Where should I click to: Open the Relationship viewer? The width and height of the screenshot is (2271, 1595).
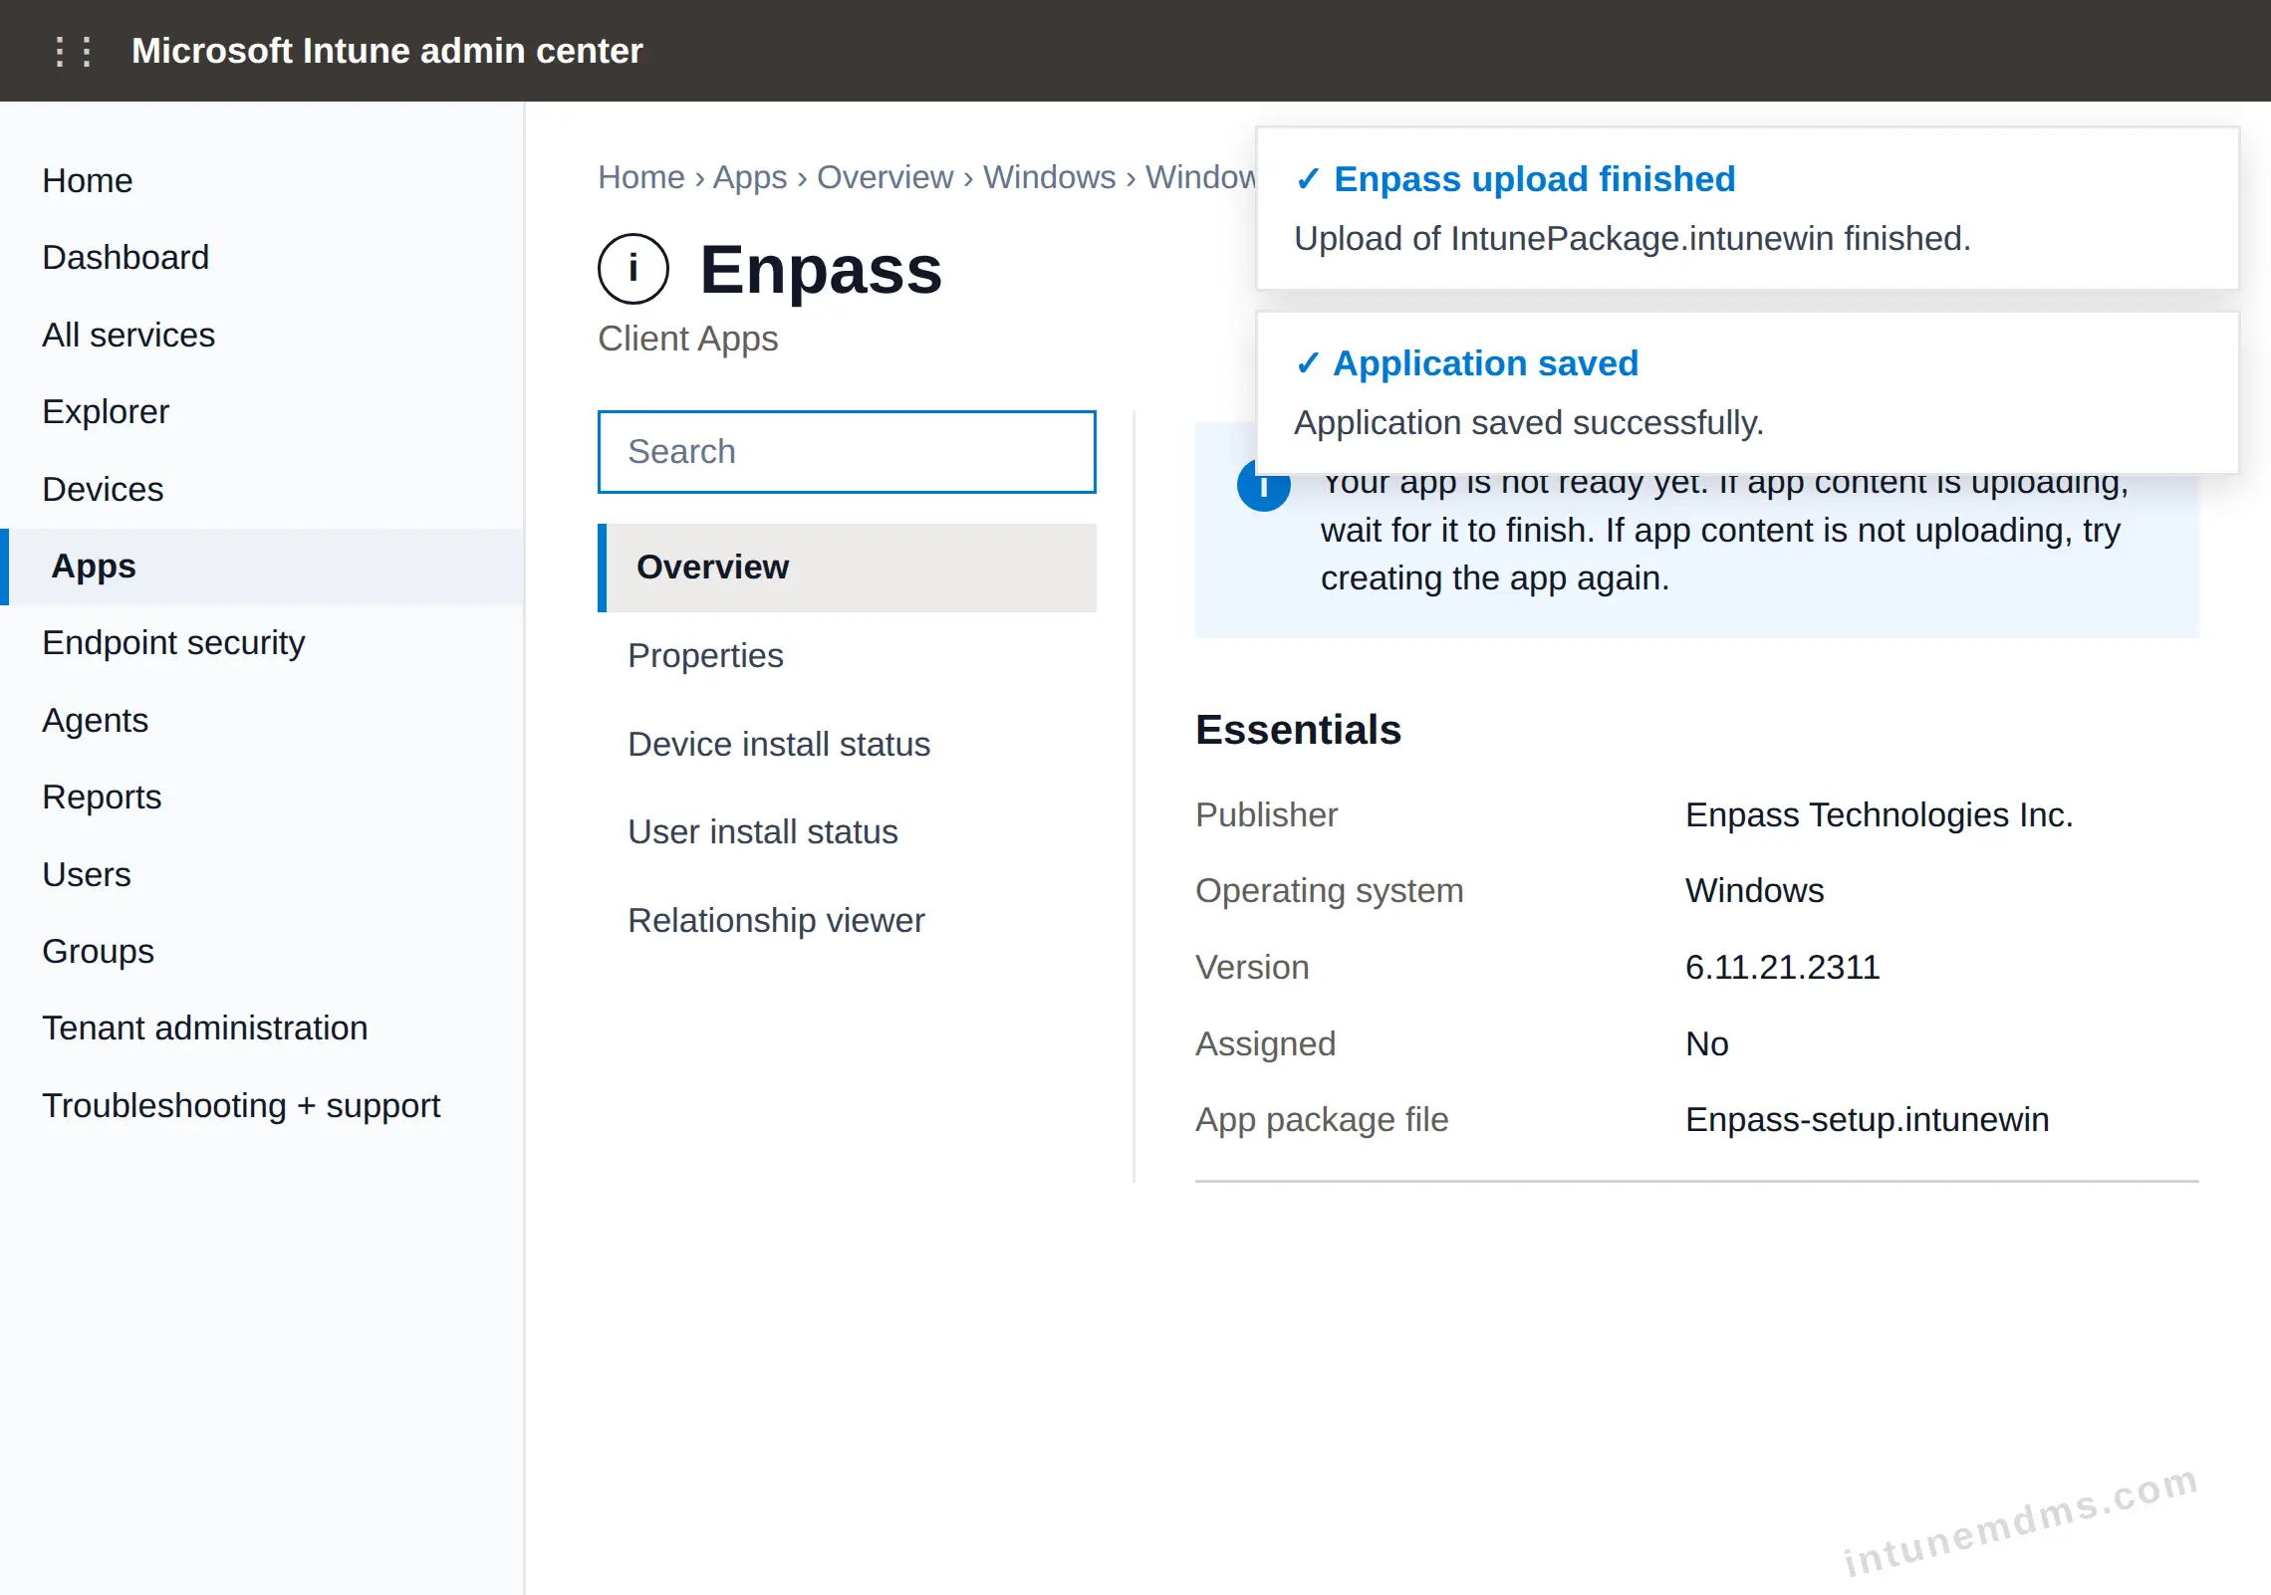point(847,921)
